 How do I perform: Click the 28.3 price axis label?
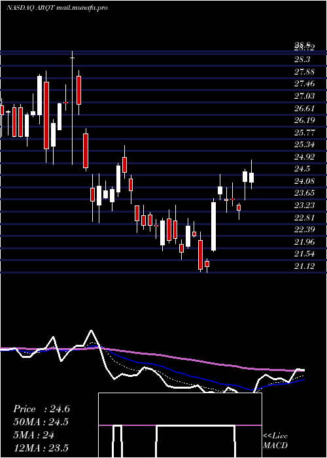pos(302,60)
